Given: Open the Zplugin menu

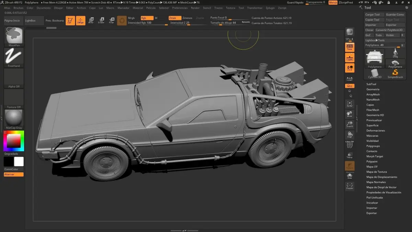Looking at the screenshot, I should pyautogui.click(x=270, y=8).
